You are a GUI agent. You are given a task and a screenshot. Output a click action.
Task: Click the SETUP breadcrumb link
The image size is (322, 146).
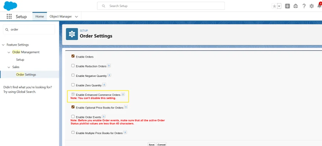pos(84,31)
